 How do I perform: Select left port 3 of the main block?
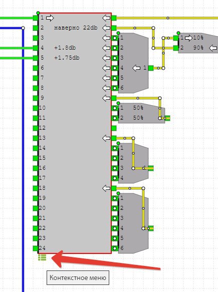(x=36, y=38)
